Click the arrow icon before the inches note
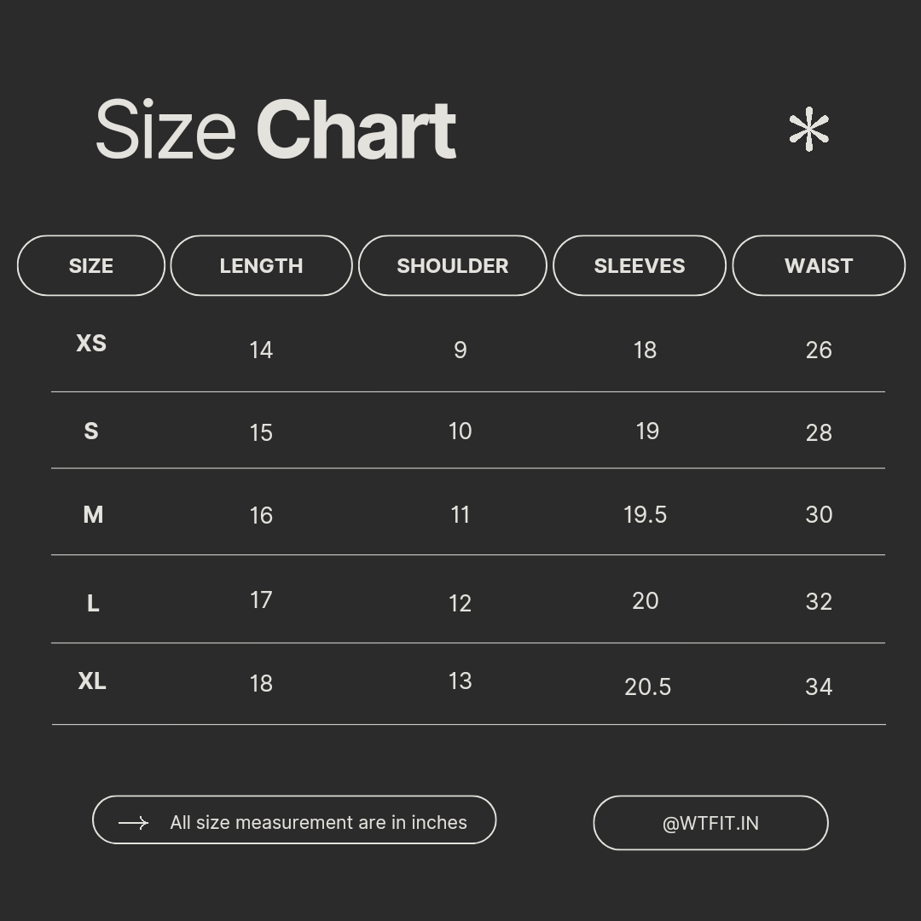This screenshot has height=921, width=921. tap(133, 822)
